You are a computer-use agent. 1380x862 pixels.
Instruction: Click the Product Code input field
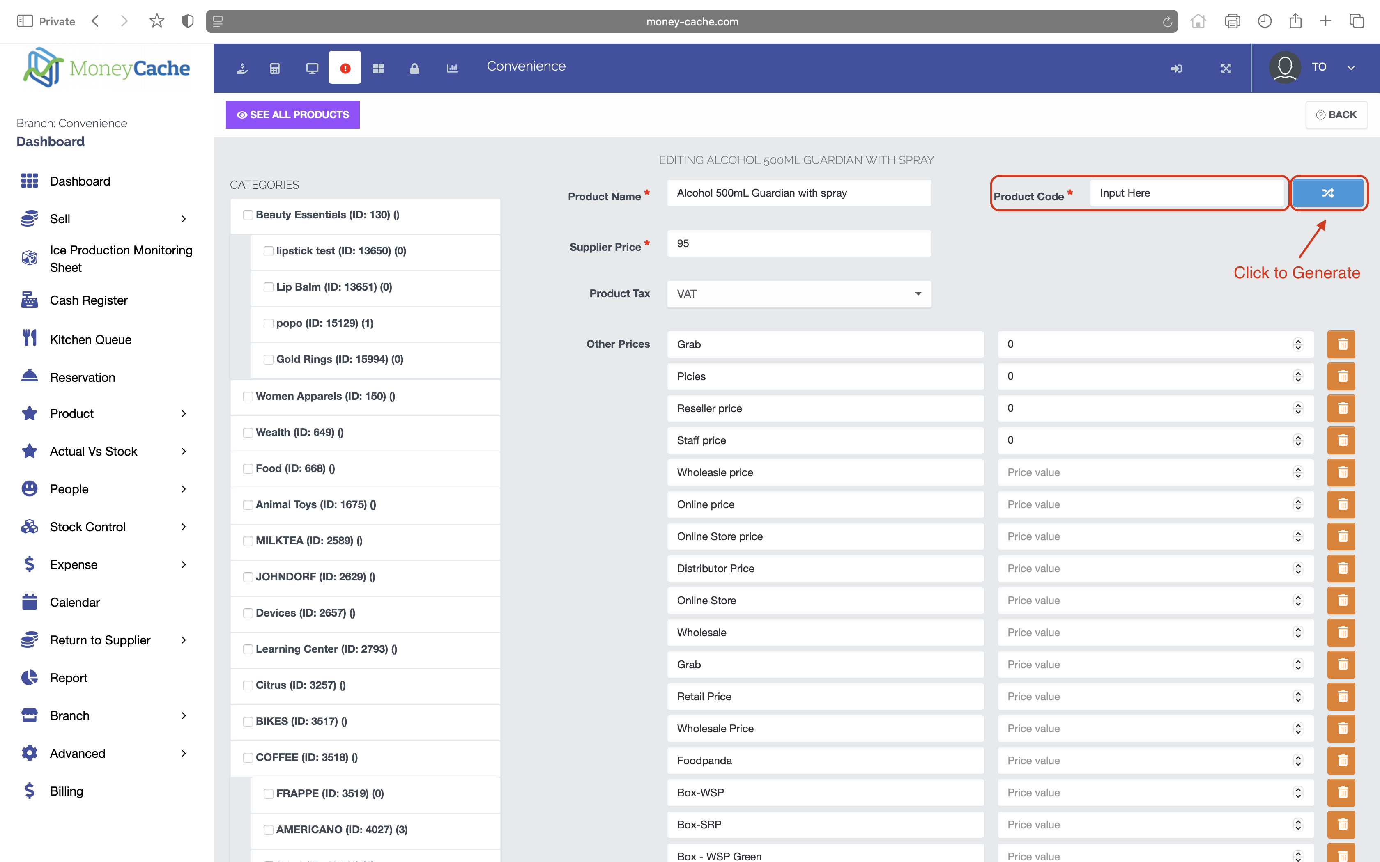(x=1187, y=193)
